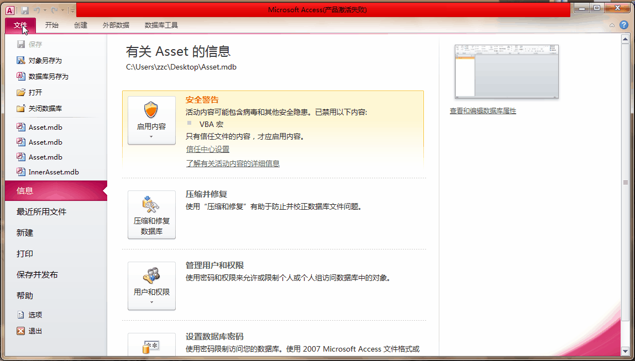Open the Redo history dropdown arrow
Screen dimensions: 635x361
[x=62, y=10]
